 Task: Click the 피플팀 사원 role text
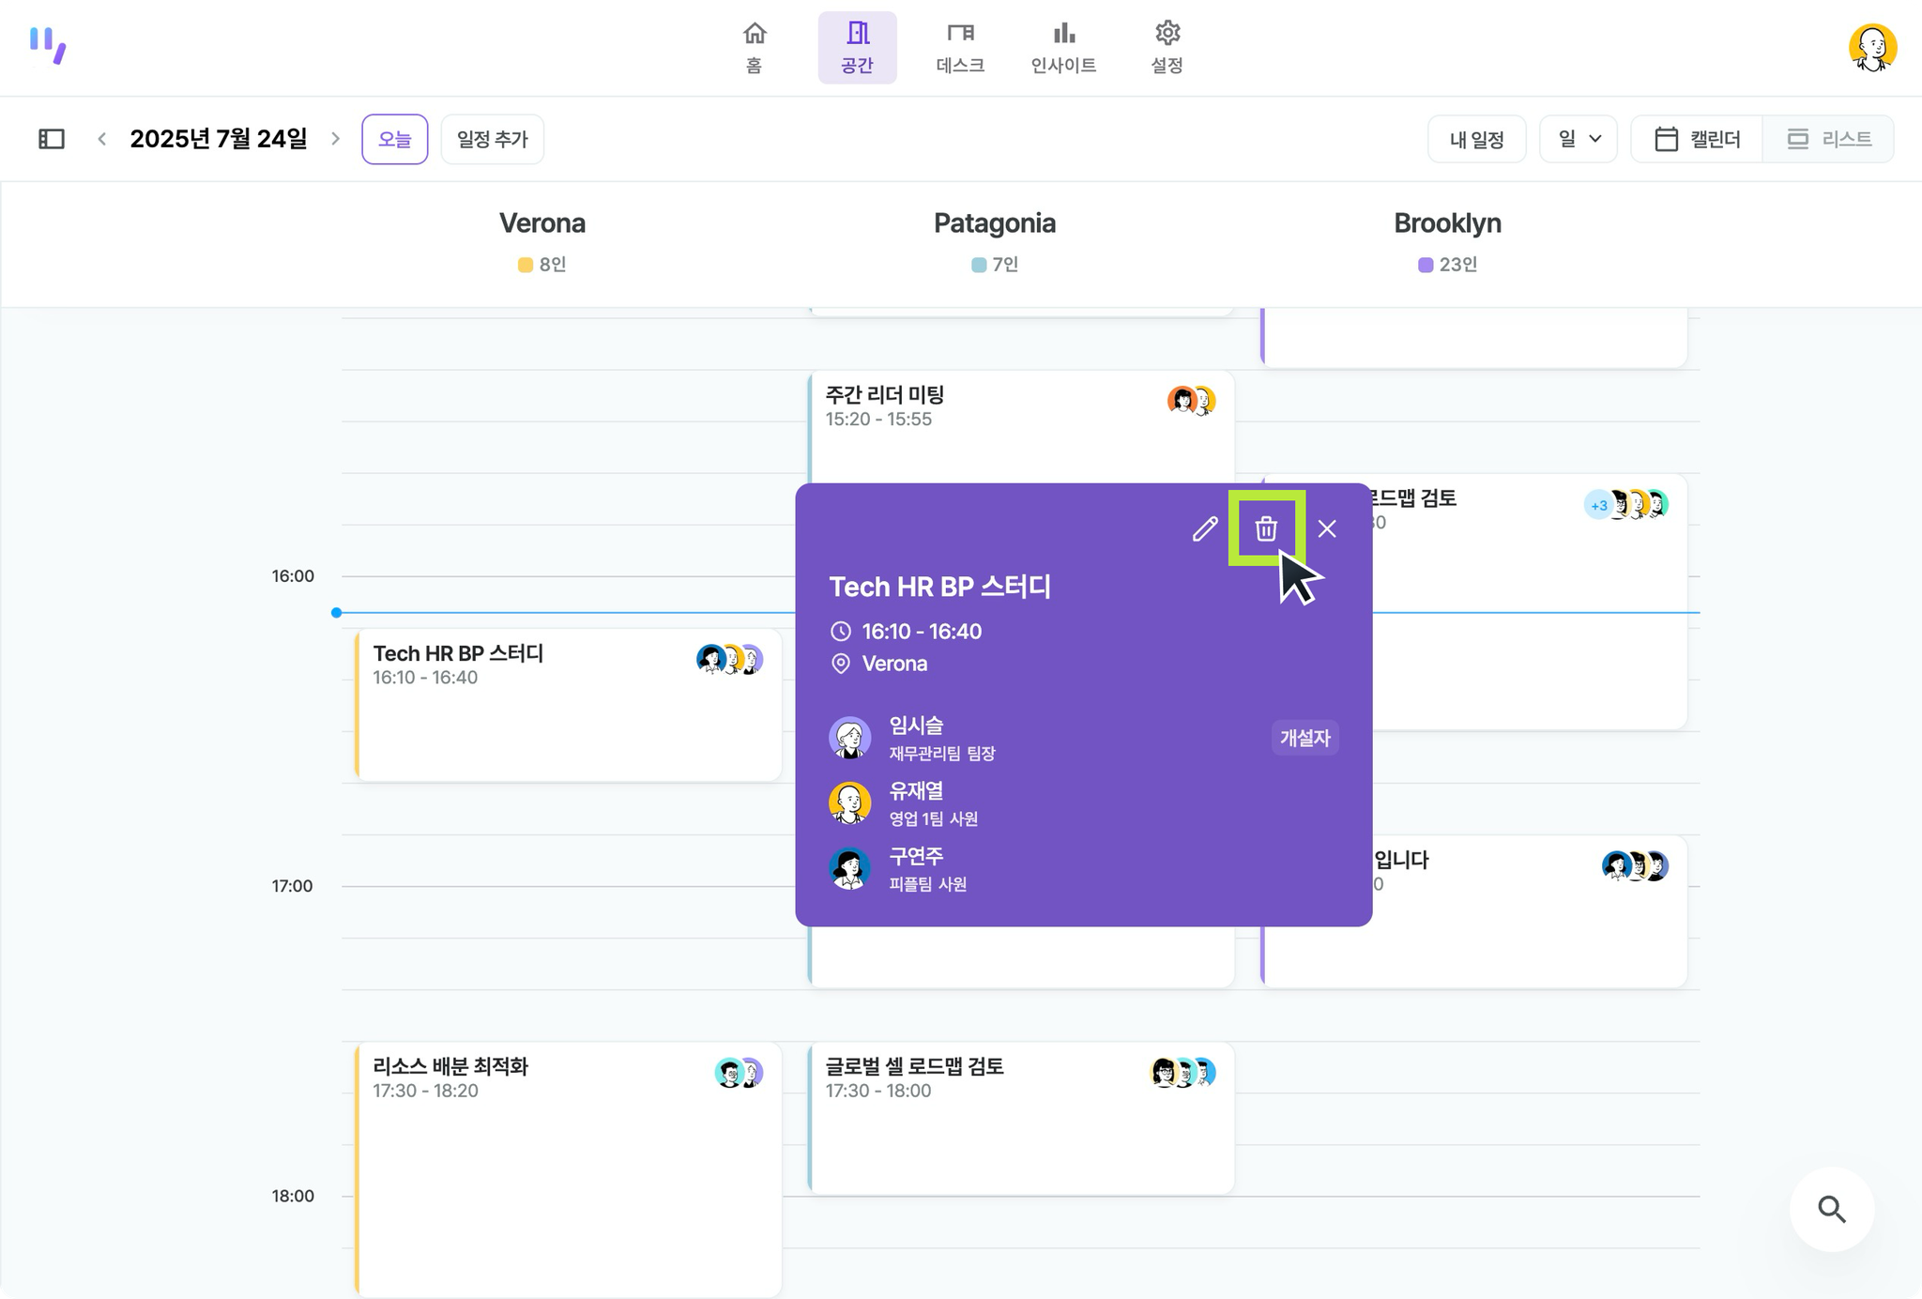coord(928,884)
